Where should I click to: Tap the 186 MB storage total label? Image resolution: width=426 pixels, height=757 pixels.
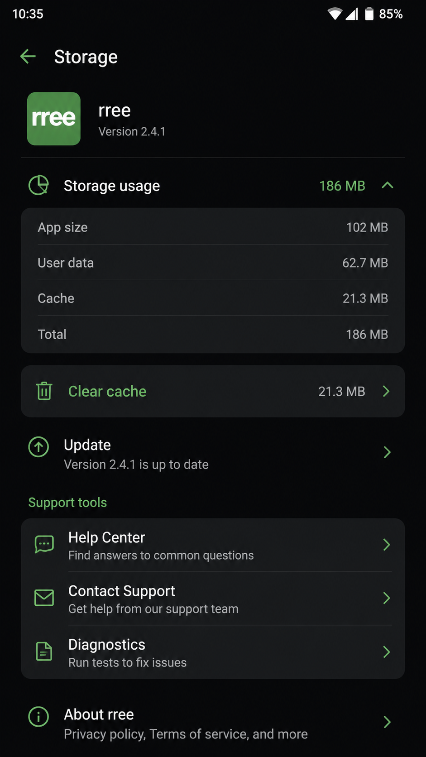(x=342, y=186)
